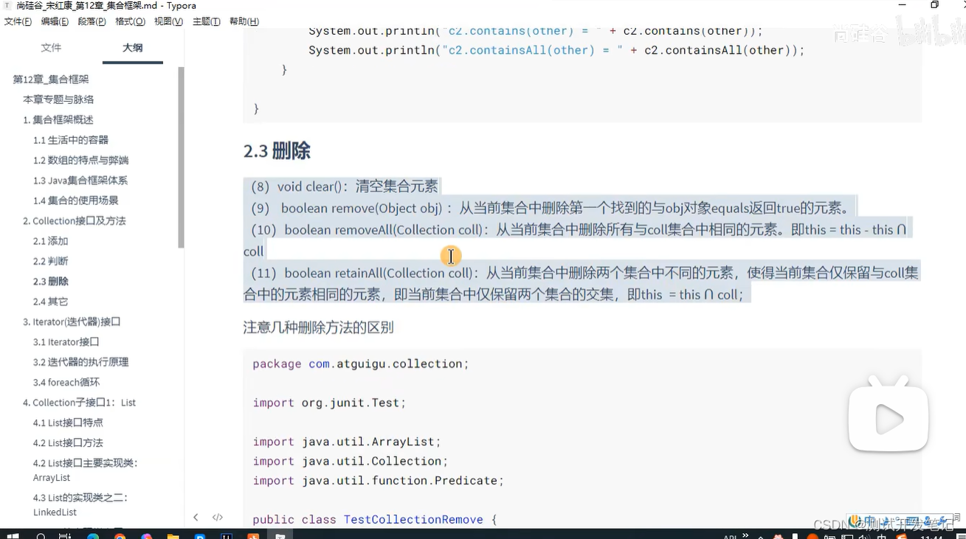Jump to 本章专题与脉络 in outline
This screenshot has width=966, height=539.
click(x=58, y=100)
